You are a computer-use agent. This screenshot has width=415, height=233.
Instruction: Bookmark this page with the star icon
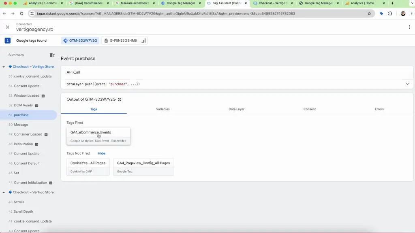point(369,13)
